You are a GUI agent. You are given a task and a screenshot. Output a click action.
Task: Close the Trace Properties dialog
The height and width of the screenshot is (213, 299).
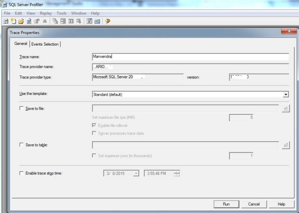[x=289, y=31]
